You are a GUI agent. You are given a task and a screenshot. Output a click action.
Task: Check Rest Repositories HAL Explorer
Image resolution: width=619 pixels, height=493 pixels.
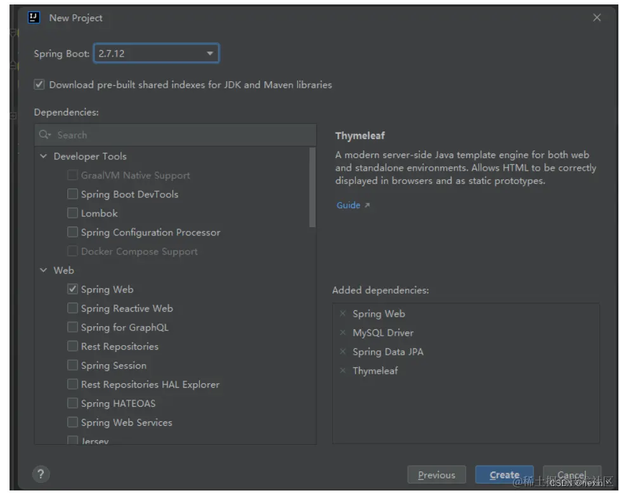(x=72, y=384)
